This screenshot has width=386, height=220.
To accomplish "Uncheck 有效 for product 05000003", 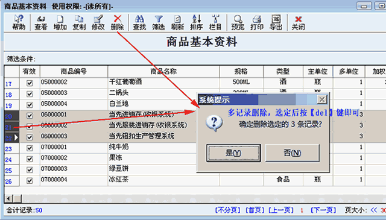I will click(30, 94).
